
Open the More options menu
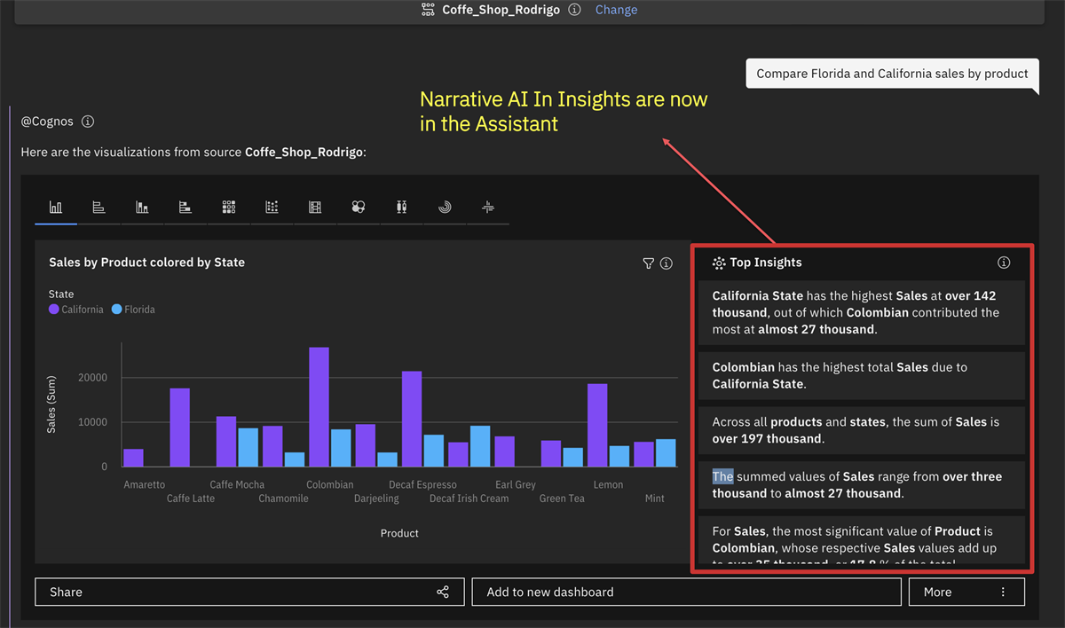click(x=966, y=592)
